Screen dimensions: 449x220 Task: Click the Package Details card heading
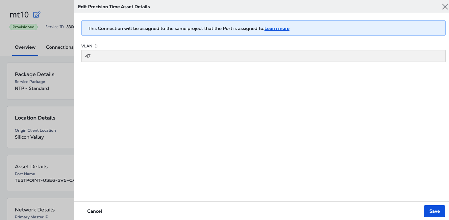pyautogui.click(x=35, y=74)
